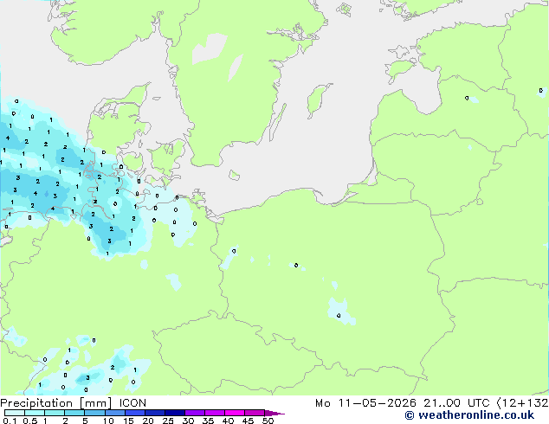Select the 30–35 mm purple swatch
Screen dimensions: 549x424
[x=194, y=413]
